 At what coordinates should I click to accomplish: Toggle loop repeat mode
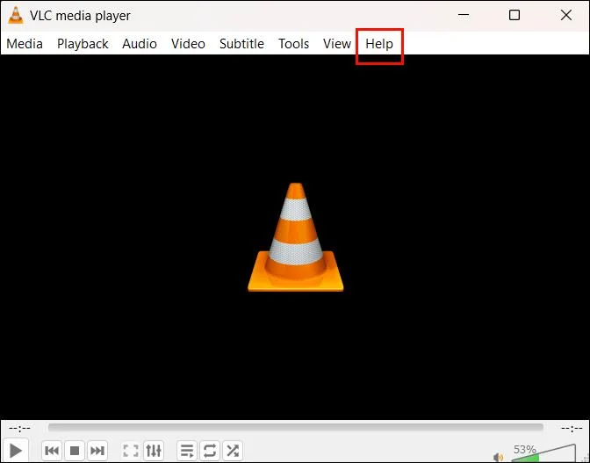(210, 450)
